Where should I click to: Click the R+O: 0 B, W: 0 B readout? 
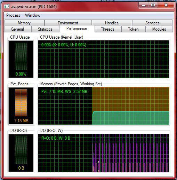(x=56, y=138)
